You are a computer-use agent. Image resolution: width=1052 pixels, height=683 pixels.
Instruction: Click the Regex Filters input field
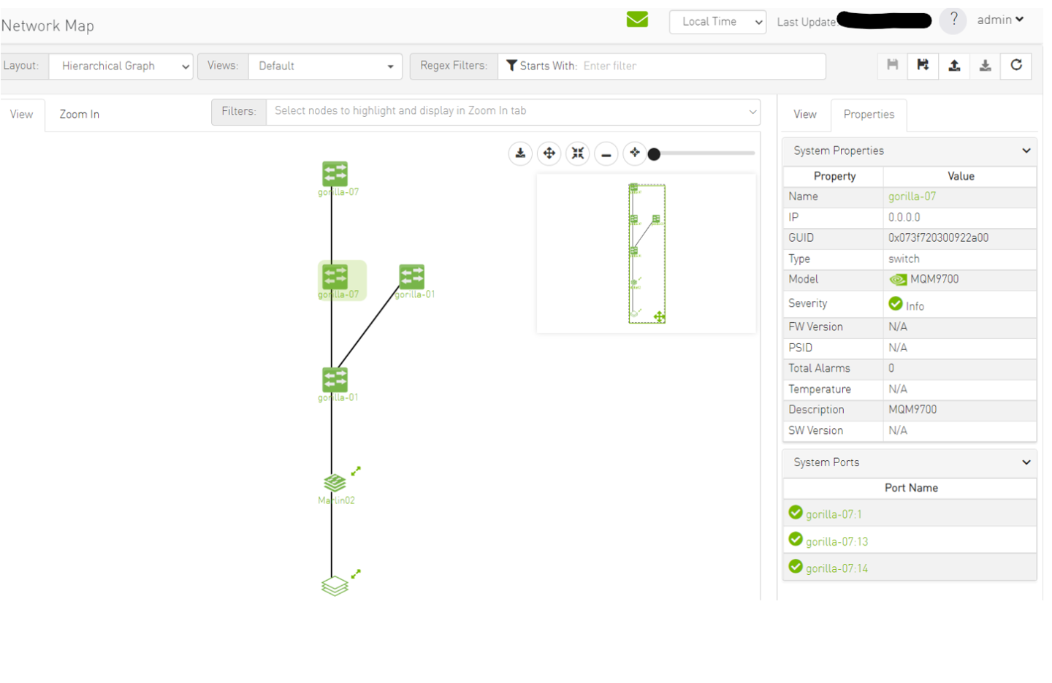click(x=701, y=66)
